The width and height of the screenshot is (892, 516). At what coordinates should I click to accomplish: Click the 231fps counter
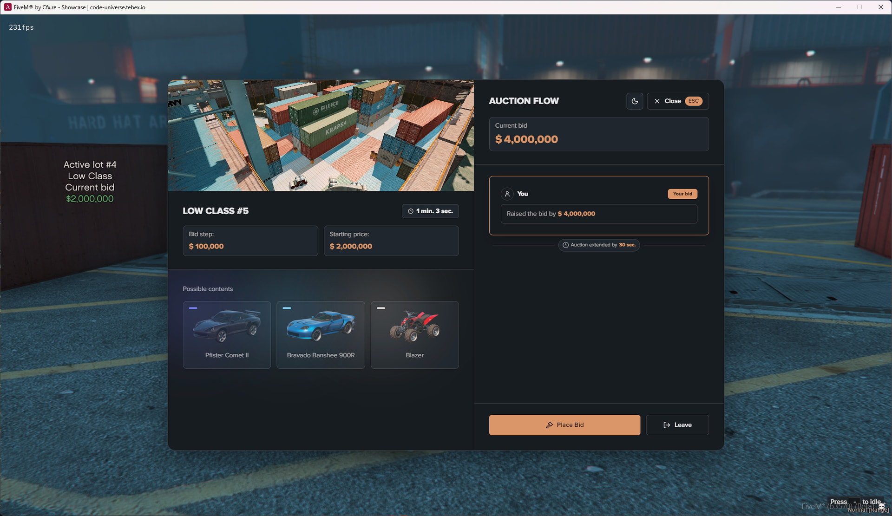click(21, 27)
